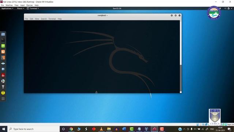Open VLC media player from the taskbar
This screenshot has height=132, width=234.
[101, 129]
